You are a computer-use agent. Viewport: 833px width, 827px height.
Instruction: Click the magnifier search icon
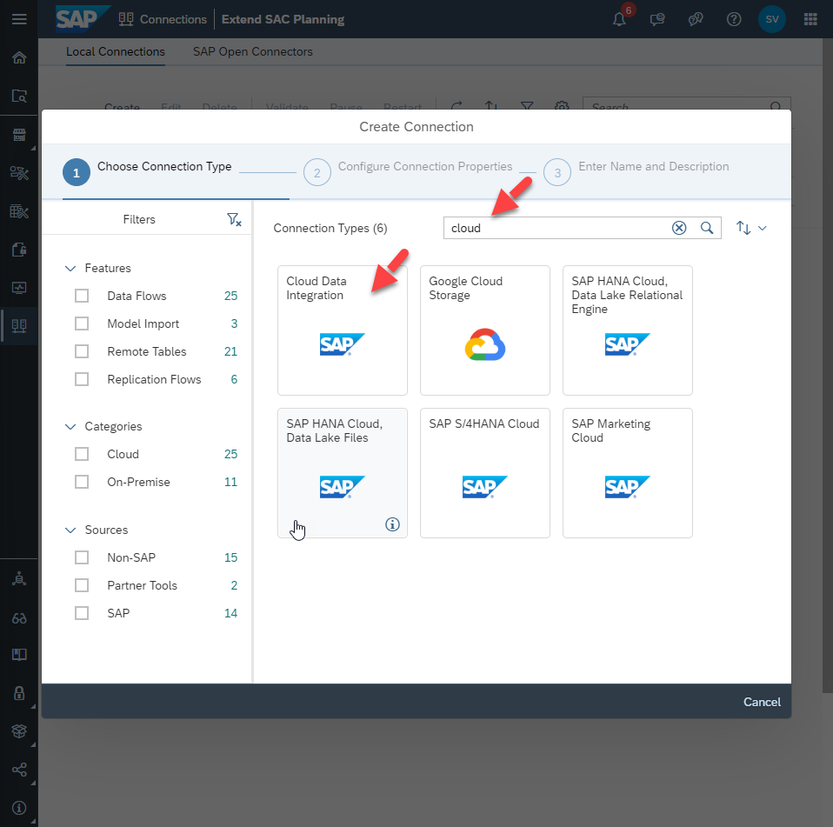coord(707,228)
